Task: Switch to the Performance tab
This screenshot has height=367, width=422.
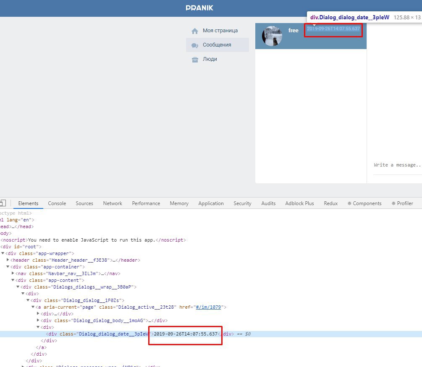Action: (x=146, y=203)
